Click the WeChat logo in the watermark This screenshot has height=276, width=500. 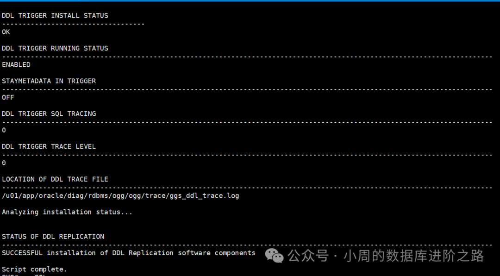[x=274, y=255]
